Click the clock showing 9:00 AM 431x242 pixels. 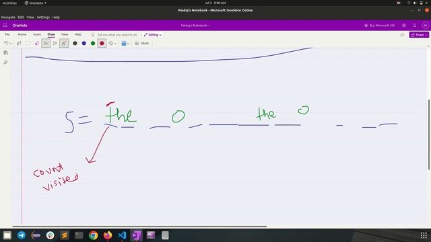coord(215,3)
